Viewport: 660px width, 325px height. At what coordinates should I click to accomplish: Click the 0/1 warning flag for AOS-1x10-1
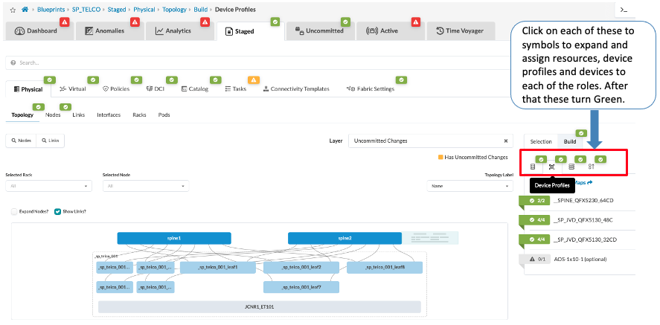(534, 259)
